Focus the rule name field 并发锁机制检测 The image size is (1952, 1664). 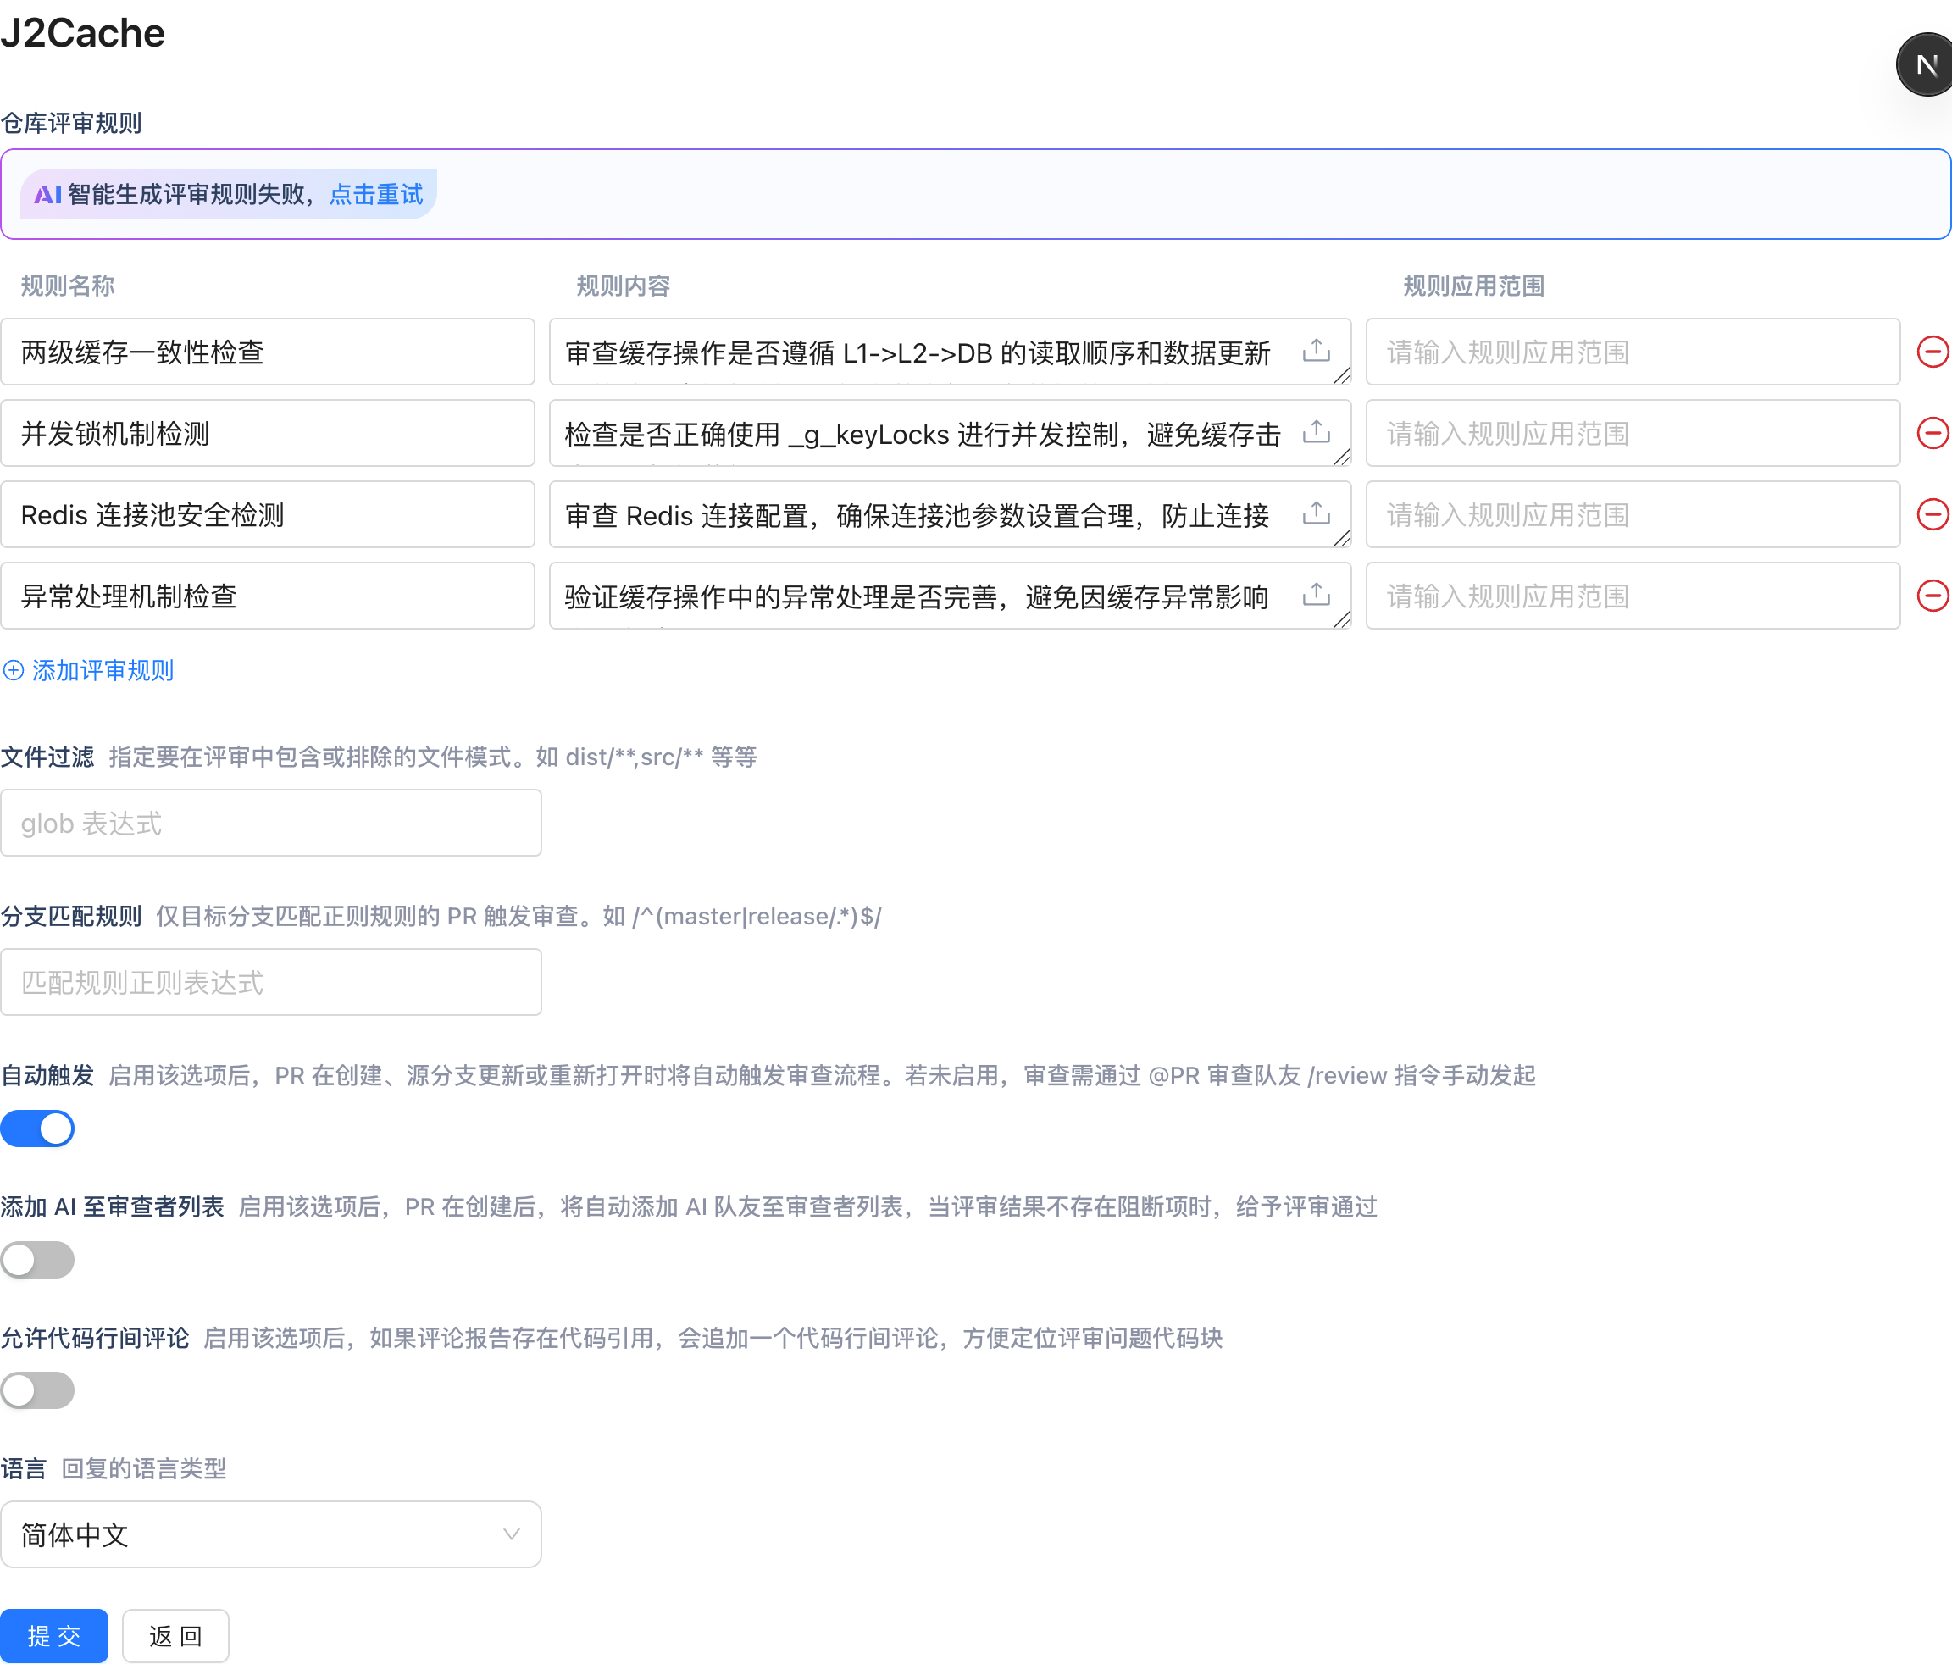(x=268, y=434)
